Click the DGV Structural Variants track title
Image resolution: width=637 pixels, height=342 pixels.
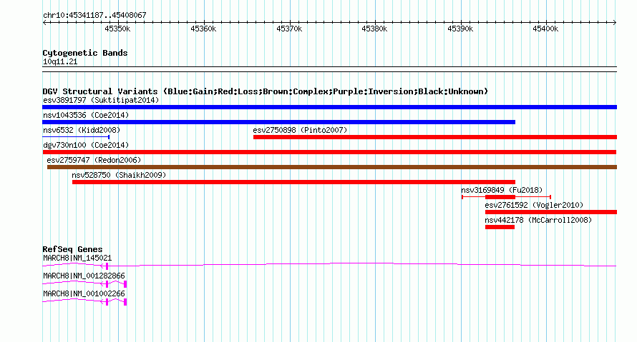coord(265,91)
